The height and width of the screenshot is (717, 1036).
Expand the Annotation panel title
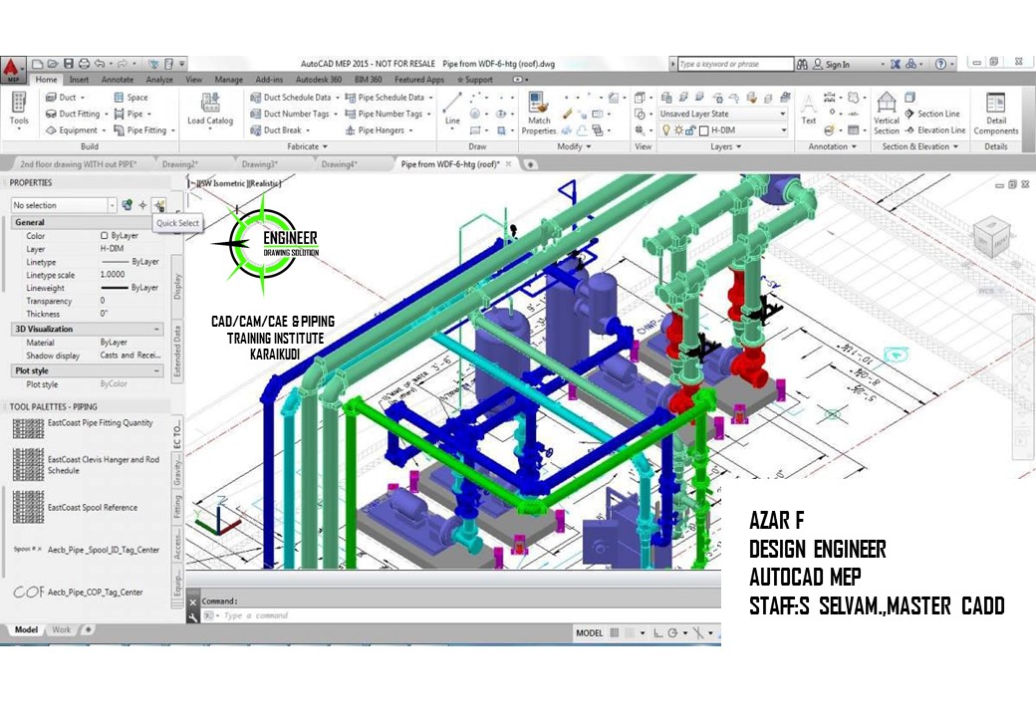833,146
